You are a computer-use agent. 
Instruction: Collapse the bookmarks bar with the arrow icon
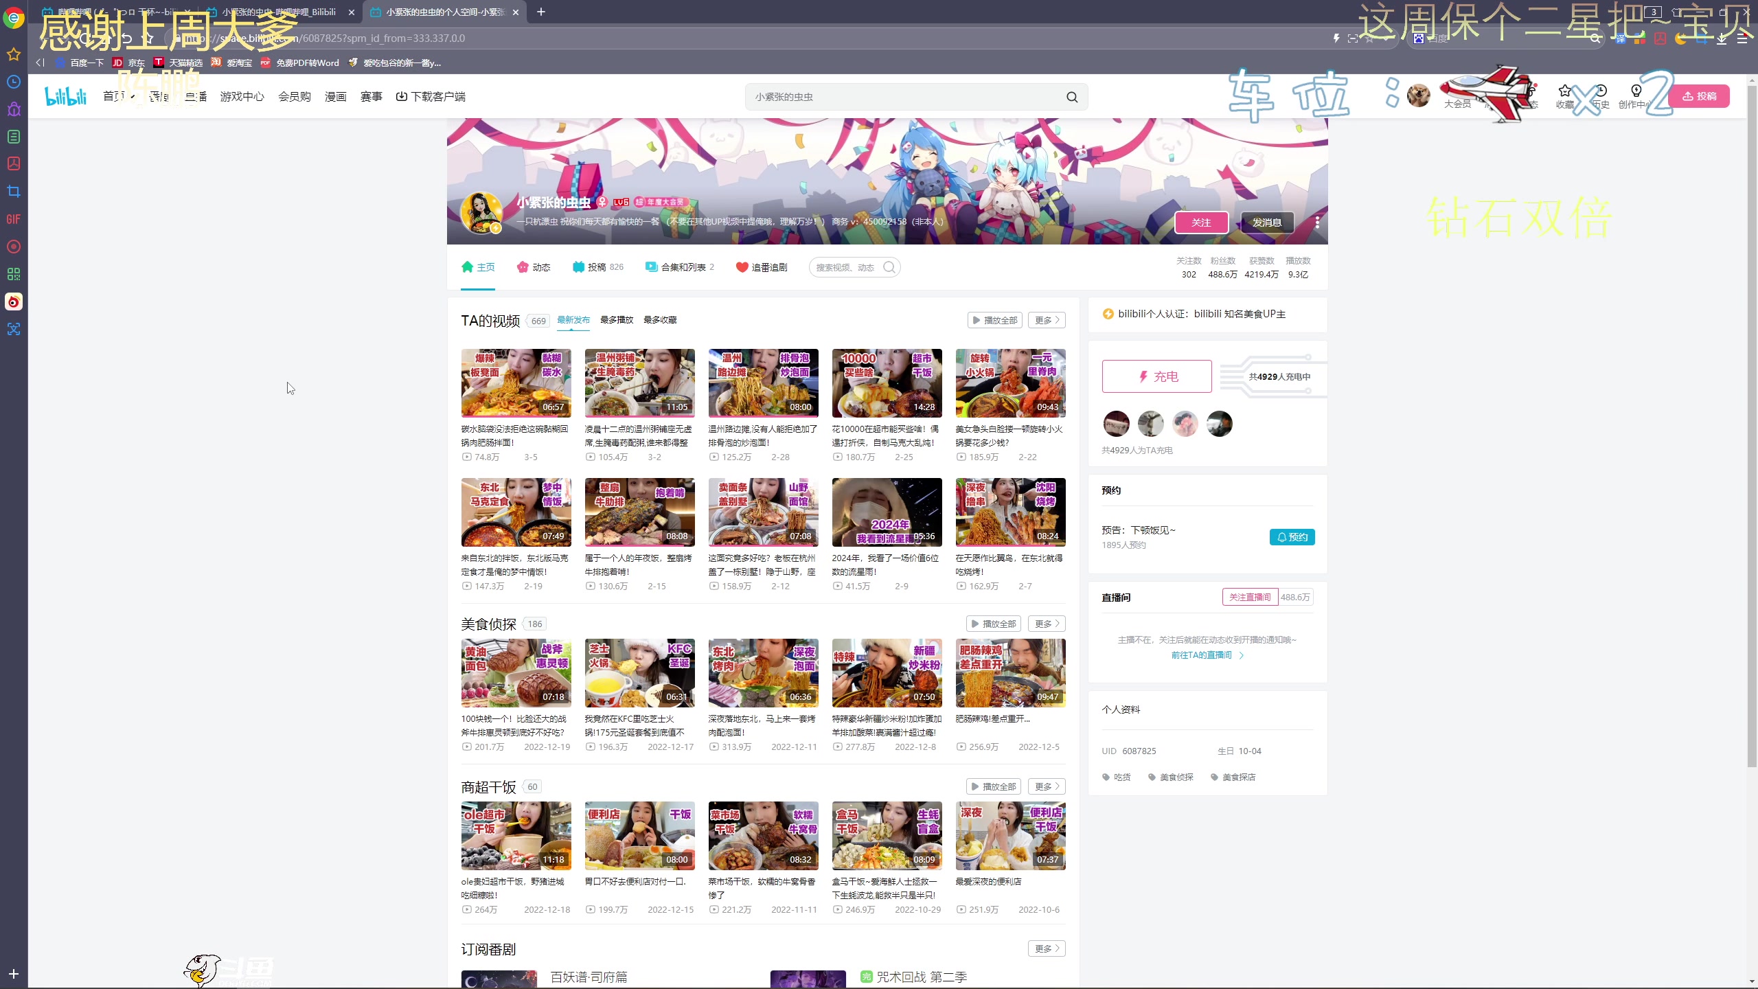click(x=40, y=62)
